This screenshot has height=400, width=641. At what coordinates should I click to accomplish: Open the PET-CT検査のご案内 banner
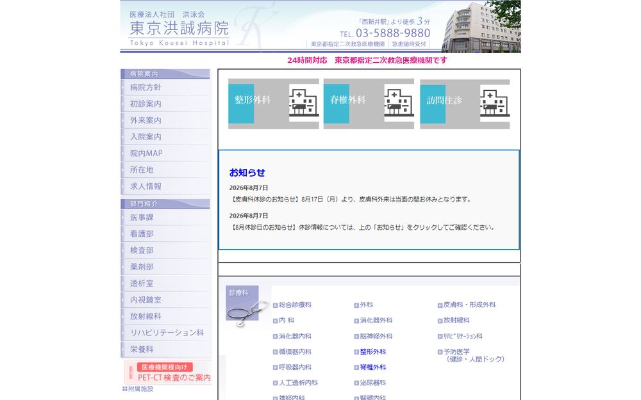click(167, 372)
